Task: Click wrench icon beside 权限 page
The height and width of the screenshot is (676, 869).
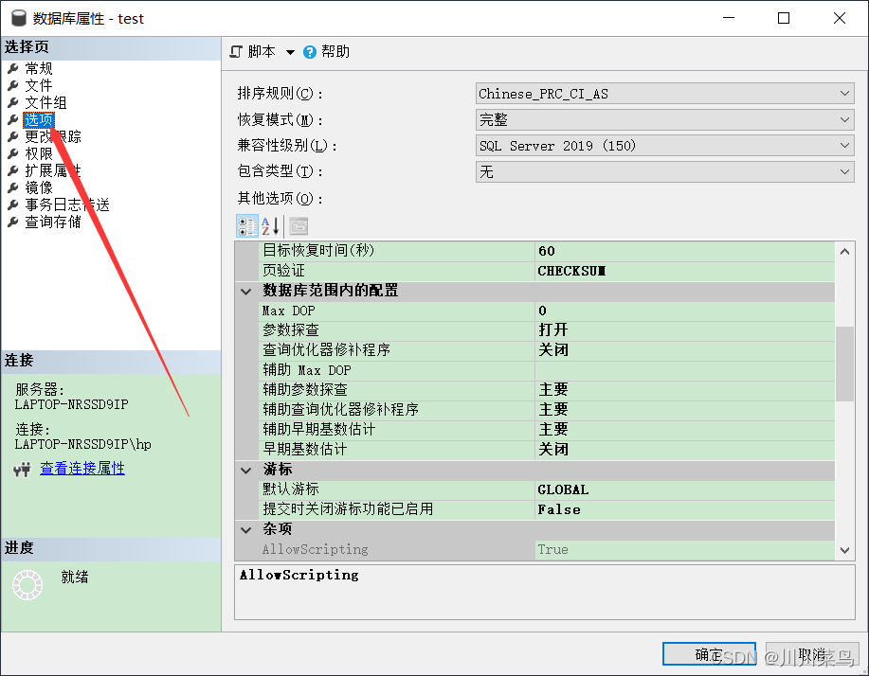Action: click(12, 154)
